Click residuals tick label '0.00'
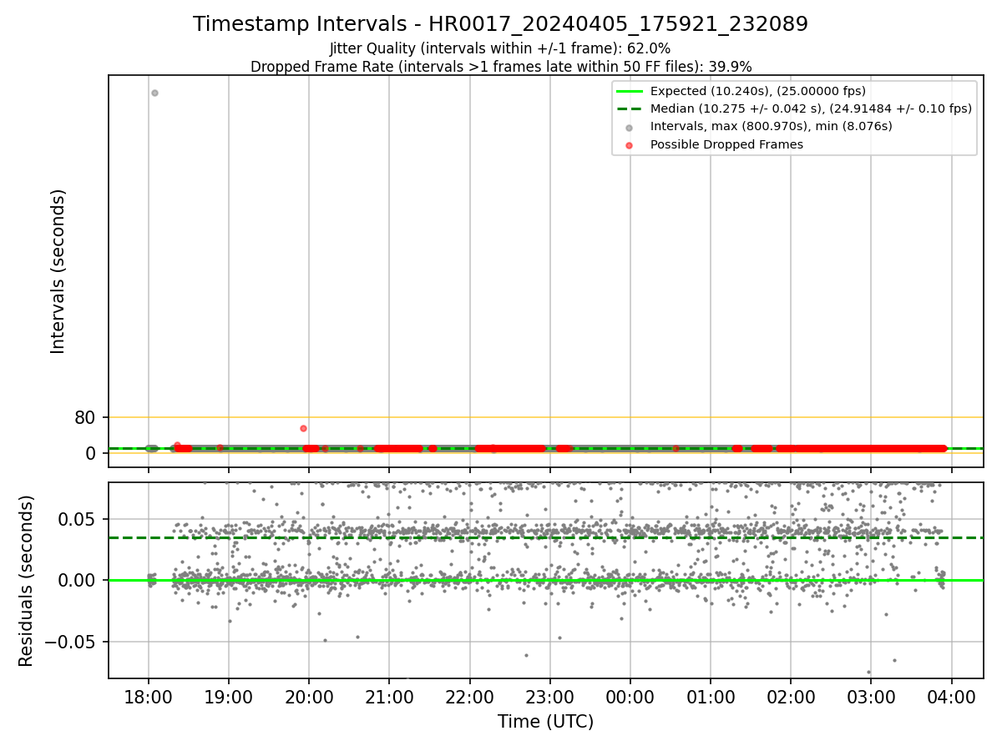The width and height of the screenshot is (1002, 751). pos(78,581)
